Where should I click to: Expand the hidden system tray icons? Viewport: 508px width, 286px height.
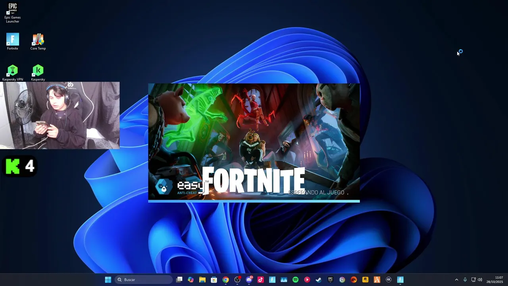click(456, 280)
